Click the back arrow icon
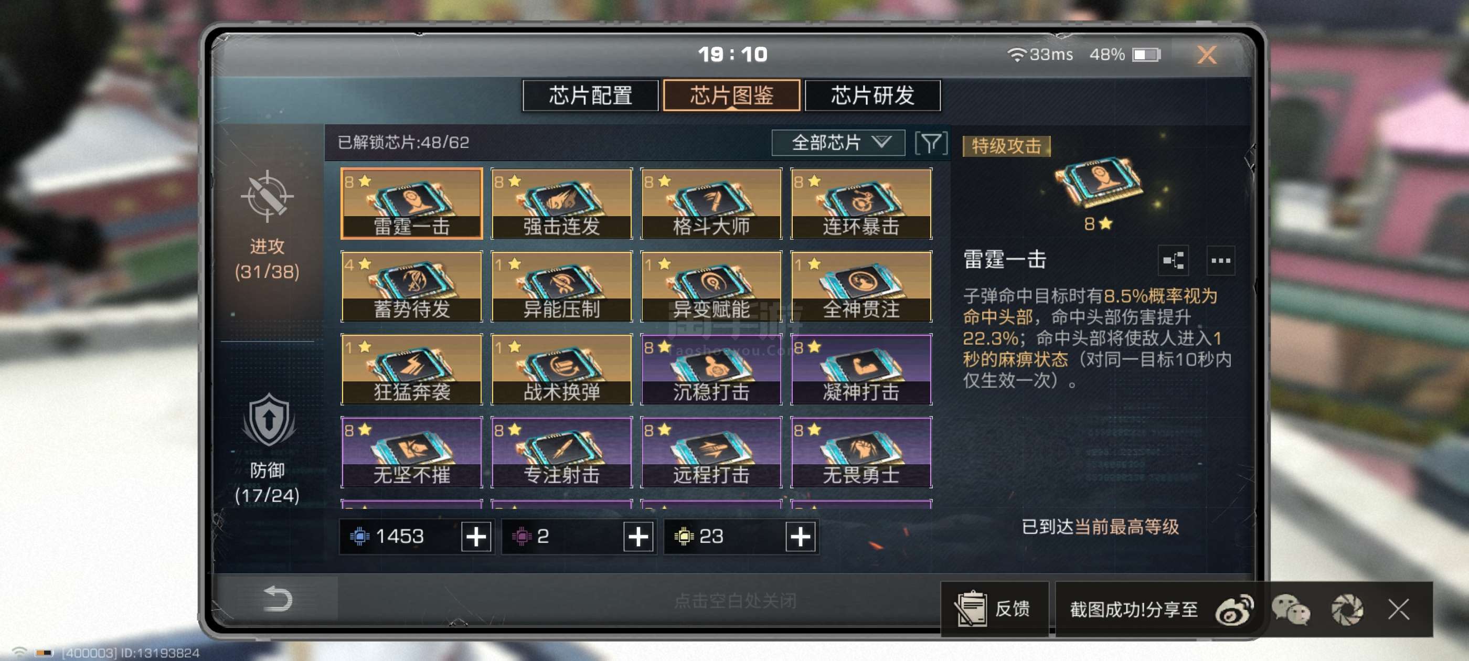Image resolution: width=1469 pixels, height=661 pixels. point(277,599)
